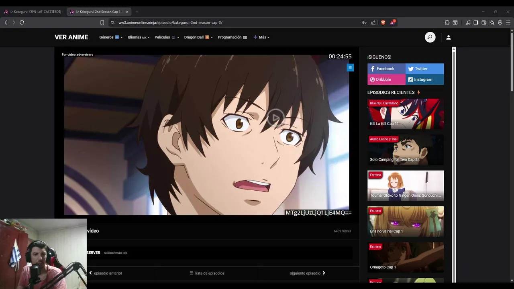The image size is (514, 289).
Task: Open Brave Rewards triangle icon
Action: coord(393,22)
